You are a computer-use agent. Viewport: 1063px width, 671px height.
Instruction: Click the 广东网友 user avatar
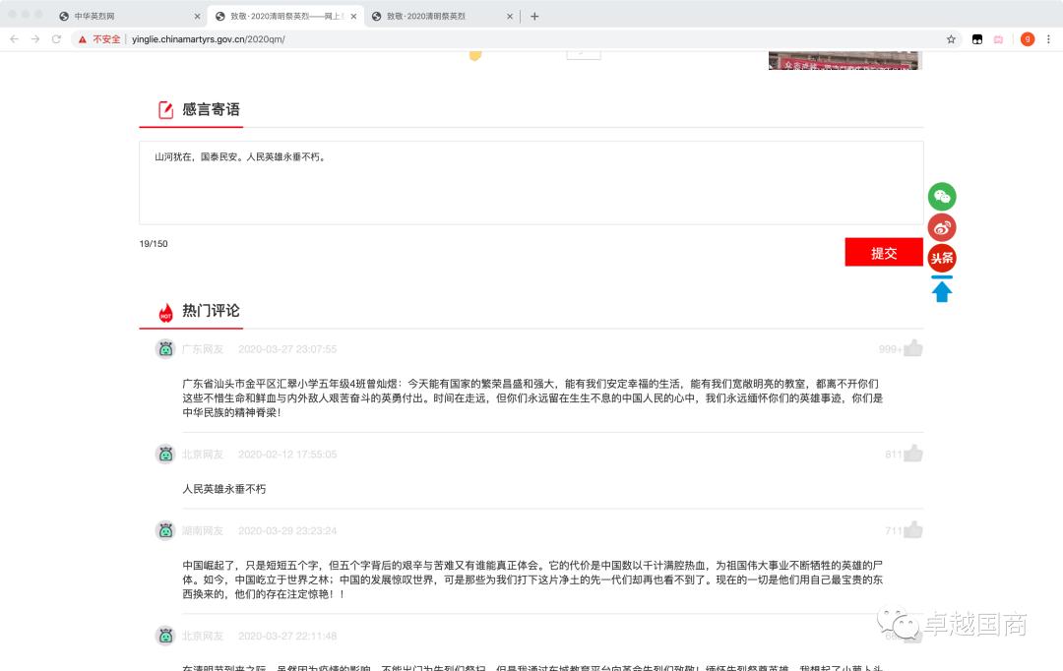tap(165, 348)
